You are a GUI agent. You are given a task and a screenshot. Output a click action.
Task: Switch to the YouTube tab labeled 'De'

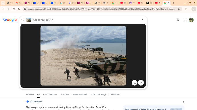tap(123, 3)
